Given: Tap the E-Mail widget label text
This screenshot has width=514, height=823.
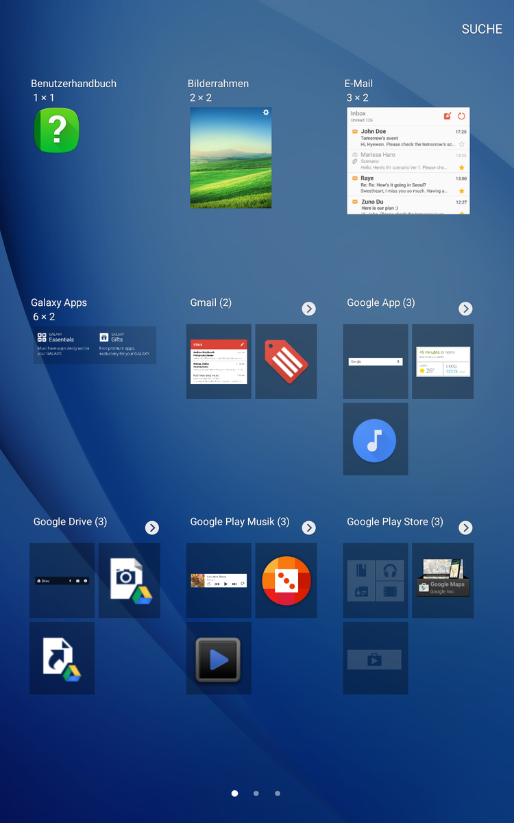Looking at the screenshot, I should tap(358, 84).
